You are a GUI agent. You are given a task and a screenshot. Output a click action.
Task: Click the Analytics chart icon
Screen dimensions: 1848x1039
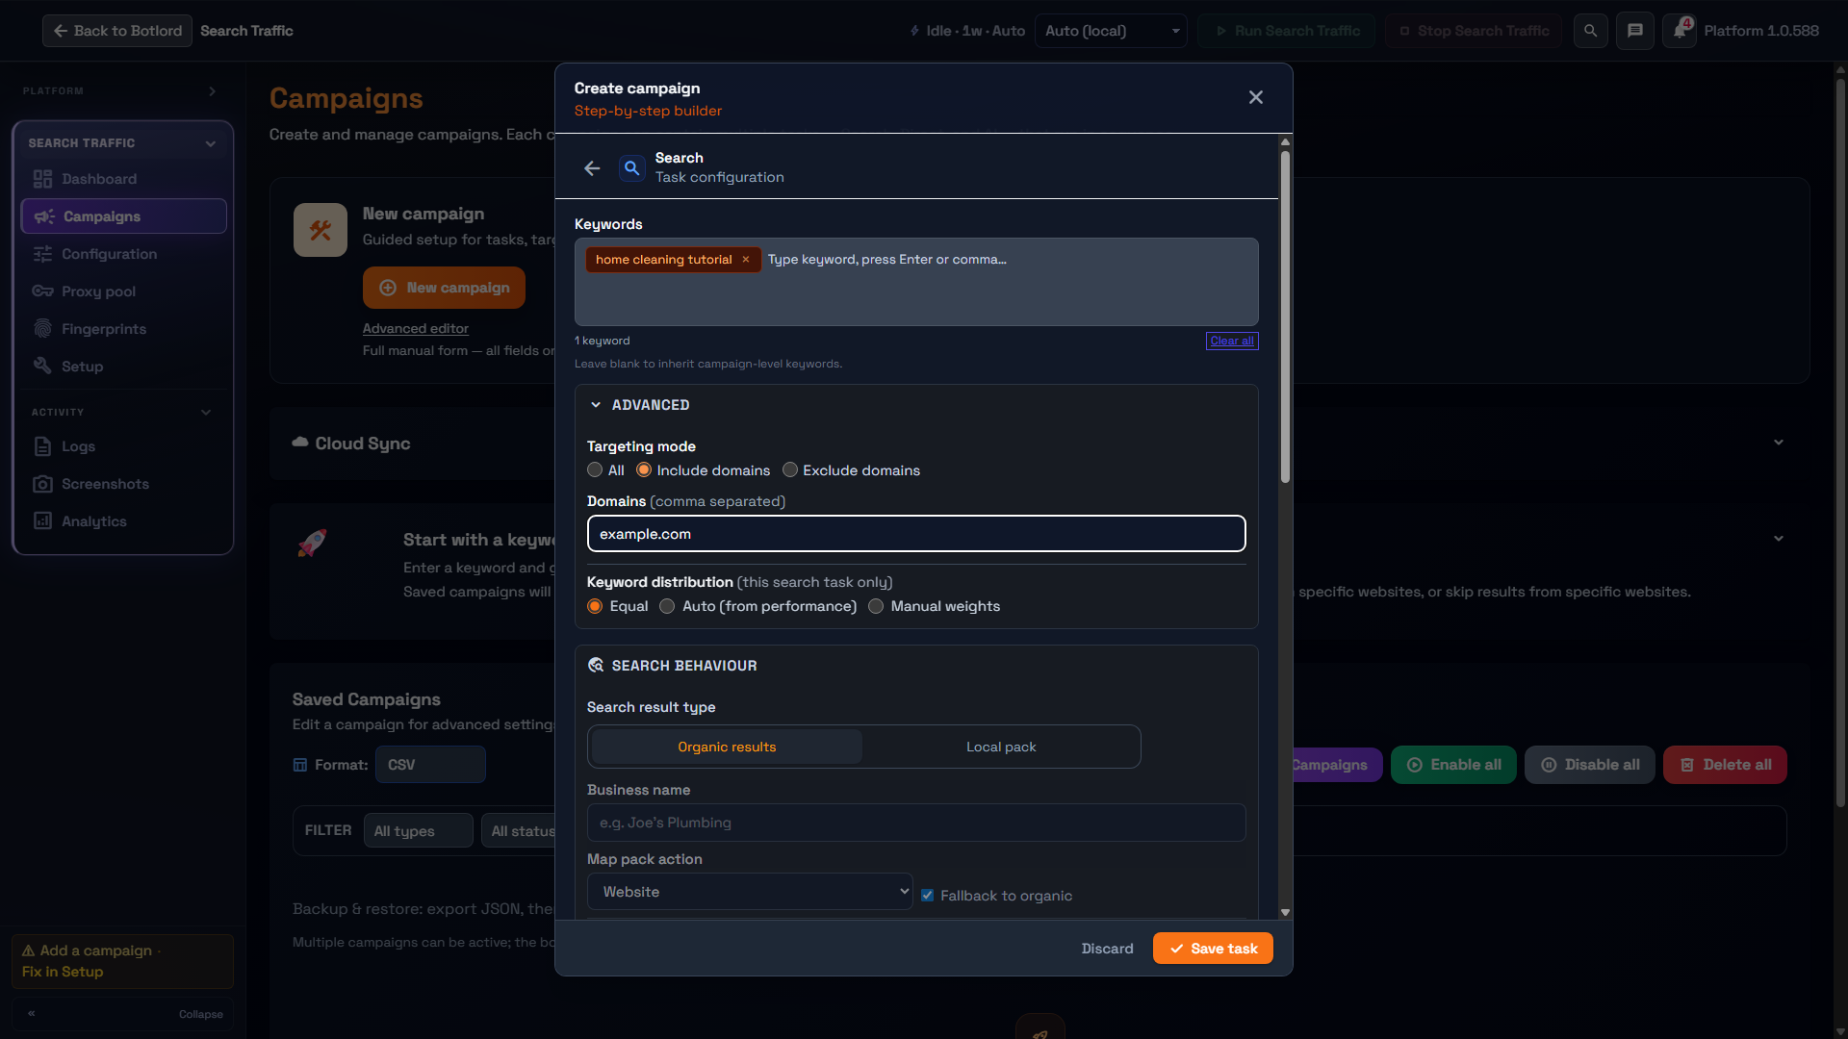coord(42,521)
